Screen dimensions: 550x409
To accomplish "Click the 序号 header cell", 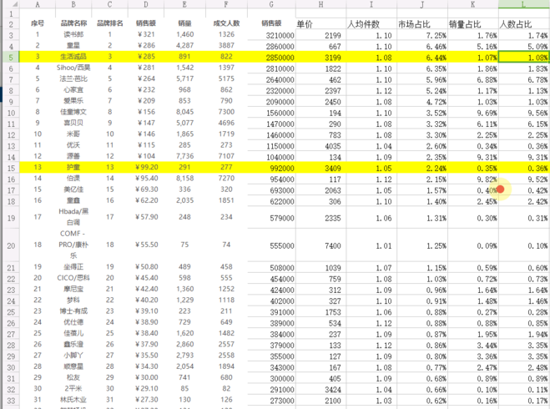I will click(x=38, y=23).
